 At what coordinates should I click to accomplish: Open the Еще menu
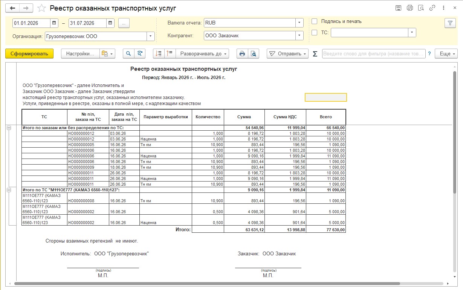[446, 53]
